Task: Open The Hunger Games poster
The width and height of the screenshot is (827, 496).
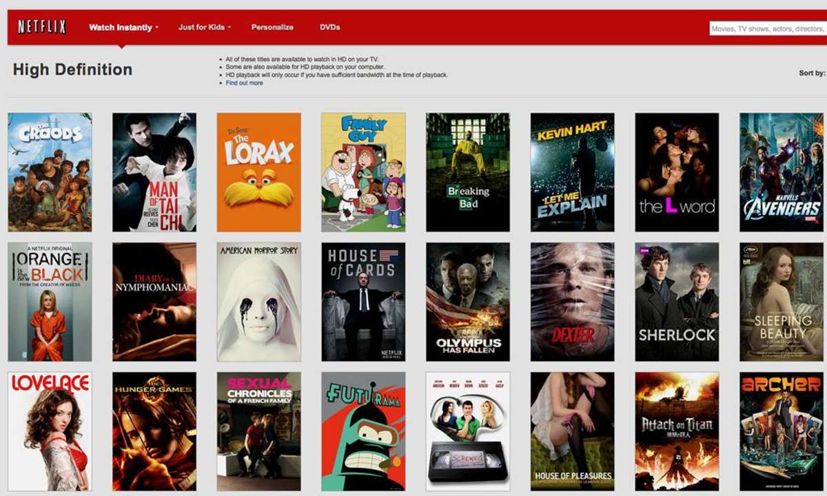Action: click(154, 431)
